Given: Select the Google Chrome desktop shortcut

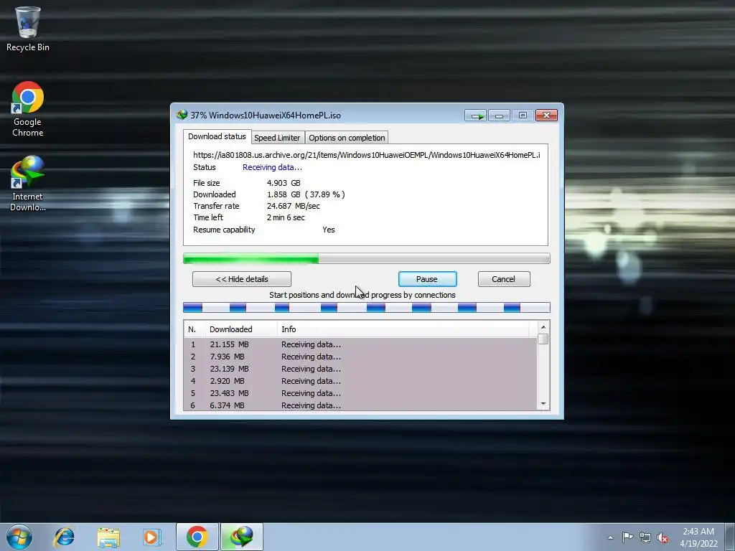Looking at the screenshot, I should 28,109.
